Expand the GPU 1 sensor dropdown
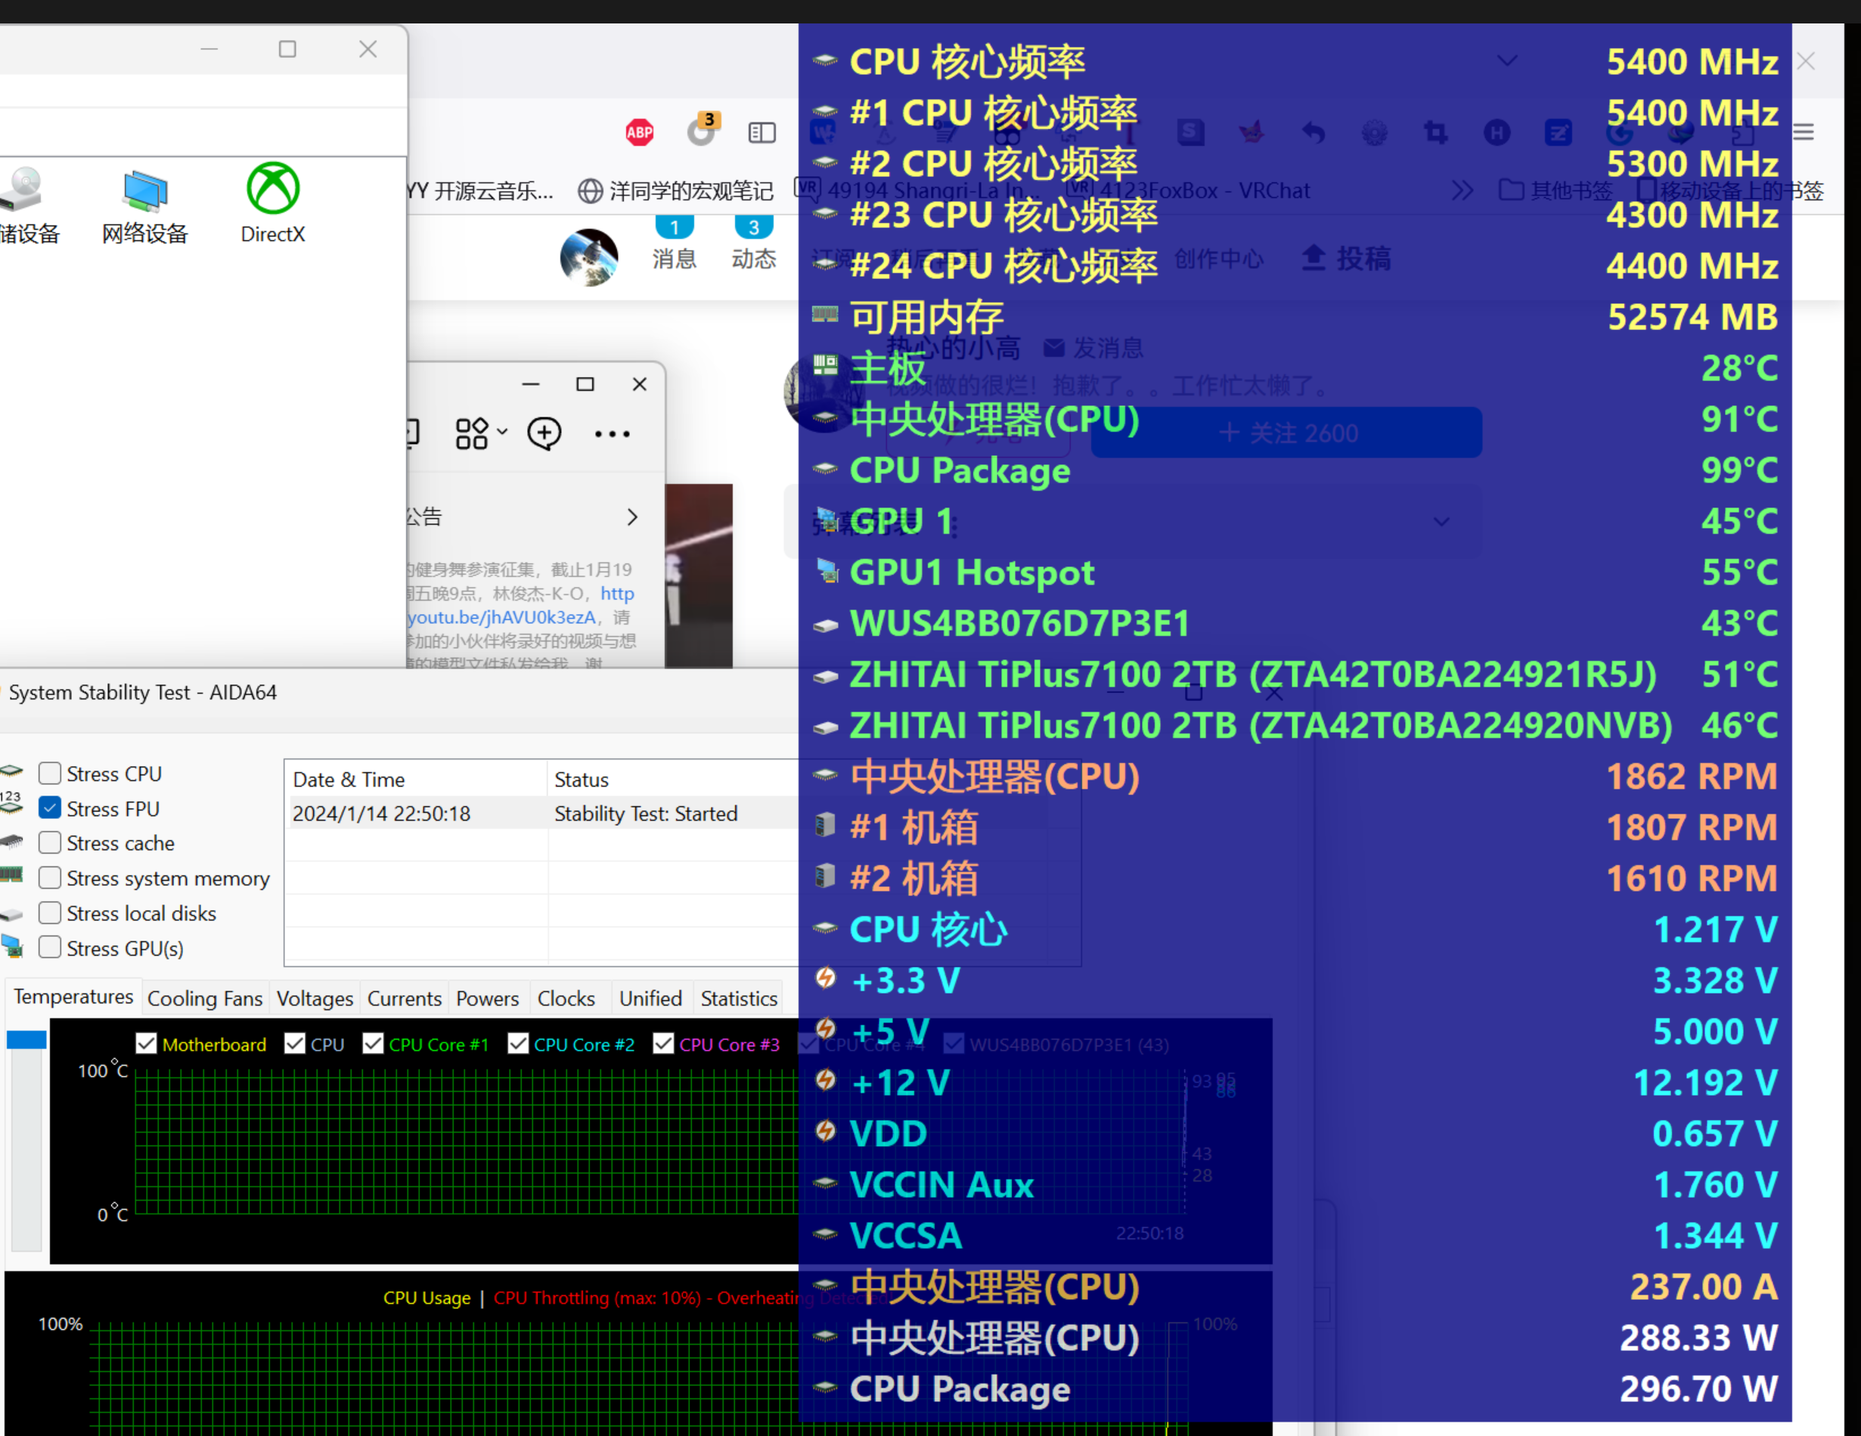 [1442, 522]
